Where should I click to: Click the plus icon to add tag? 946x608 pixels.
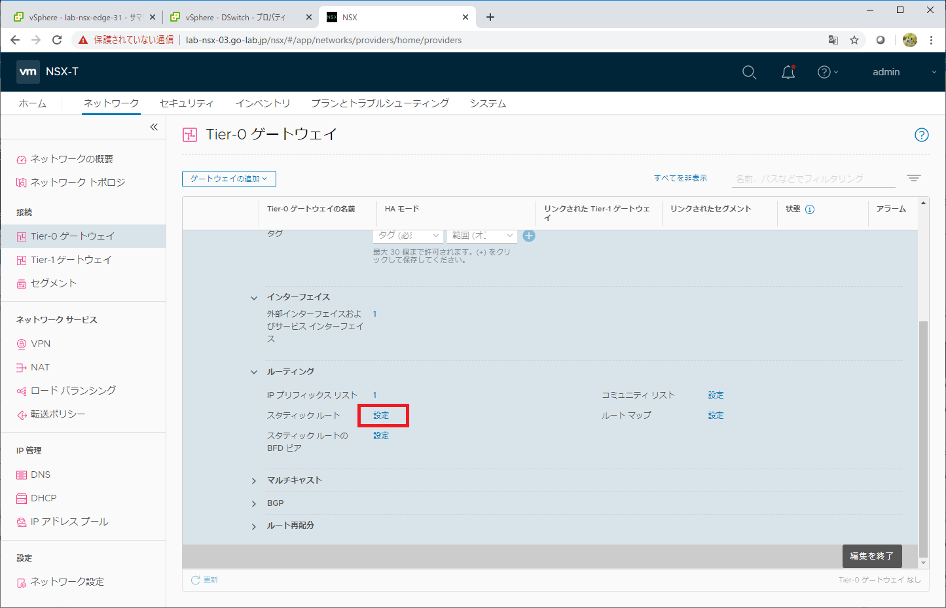click(x=529, y=236)
